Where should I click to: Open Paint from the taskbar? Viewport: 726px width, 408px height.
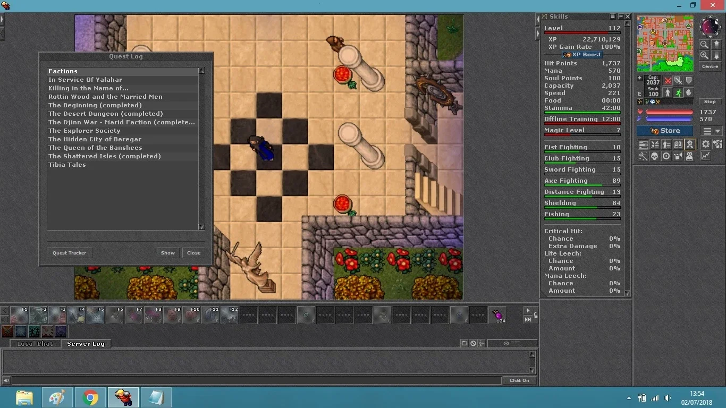pos(57,397)
